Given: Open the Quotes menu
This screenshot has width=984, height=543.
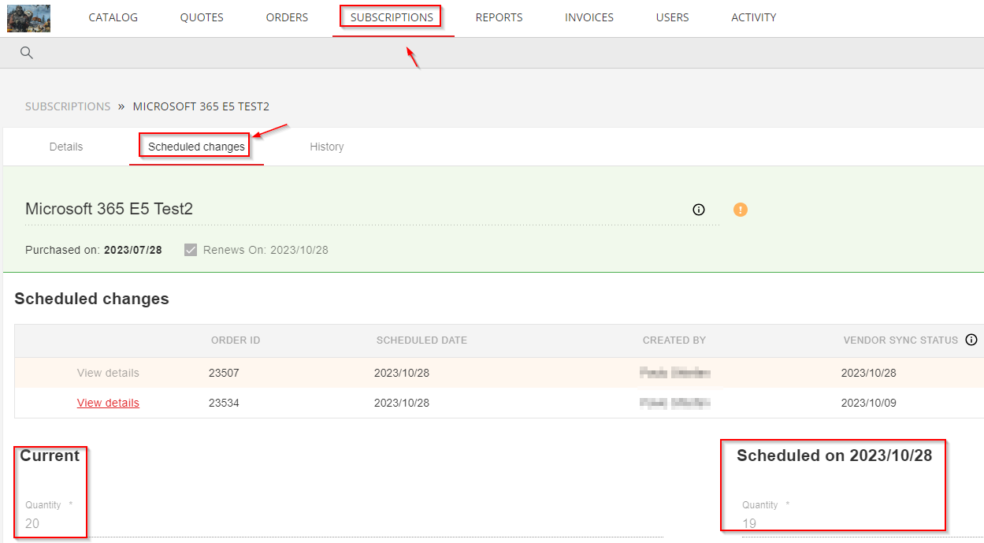Looking at the screenshot, I should [202, 17].
